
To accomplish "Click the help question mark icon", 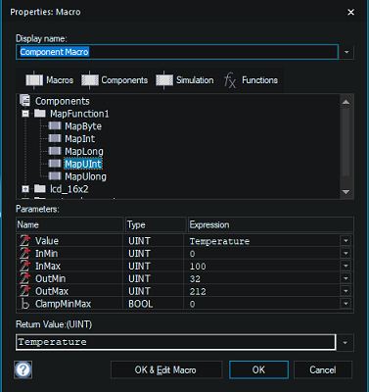I will 23,369.
